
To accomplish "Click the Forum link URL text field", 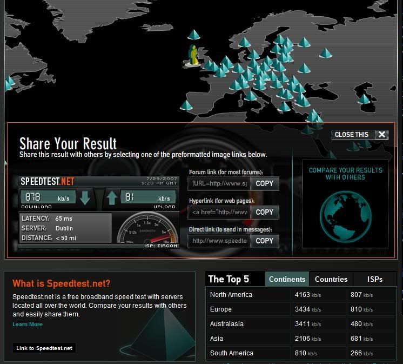I will (x=219, y=183).
